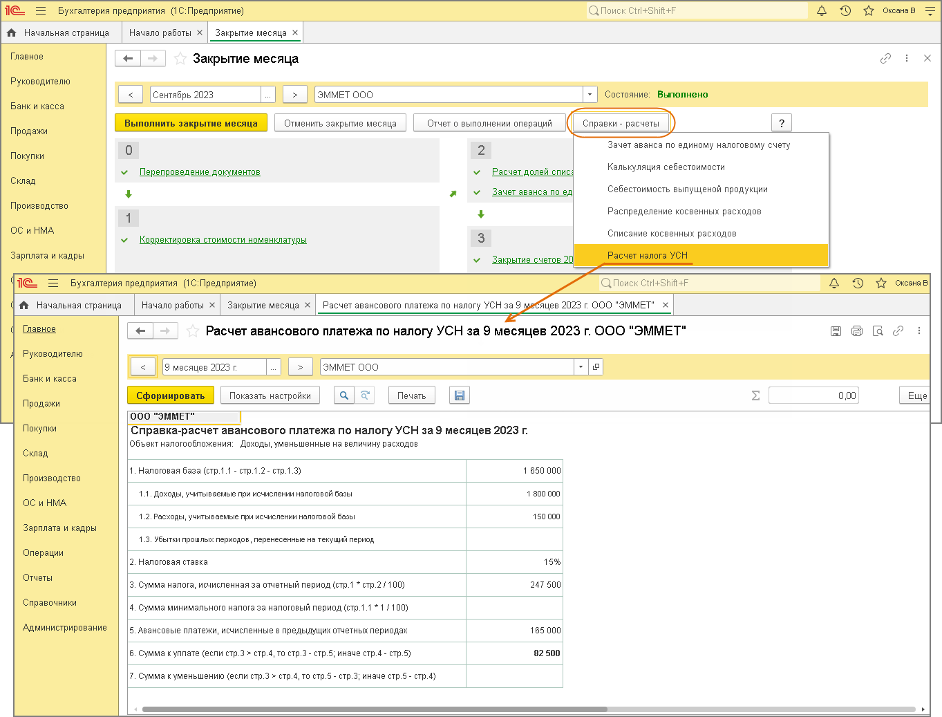Click search field in front window
This screenshot has height=717, width=942.
click(709, 283)
